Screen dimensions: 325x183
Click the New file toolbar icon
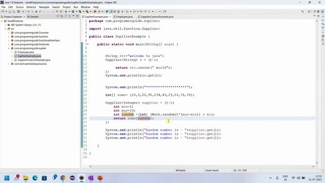click(x=3, y=12)
